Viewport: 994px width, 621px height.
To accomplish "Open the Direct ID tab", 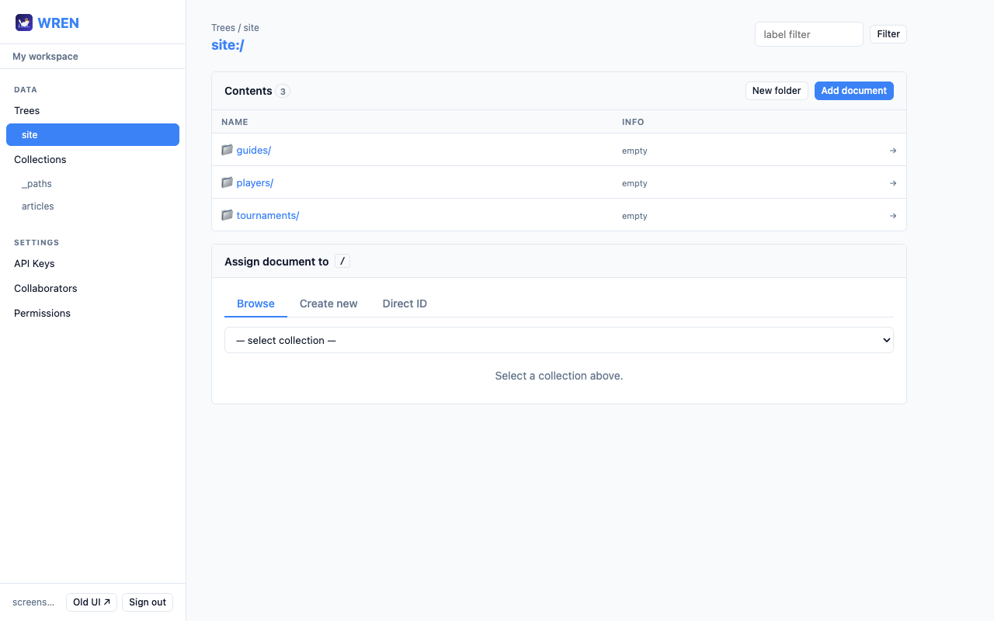I will (405, 304).
